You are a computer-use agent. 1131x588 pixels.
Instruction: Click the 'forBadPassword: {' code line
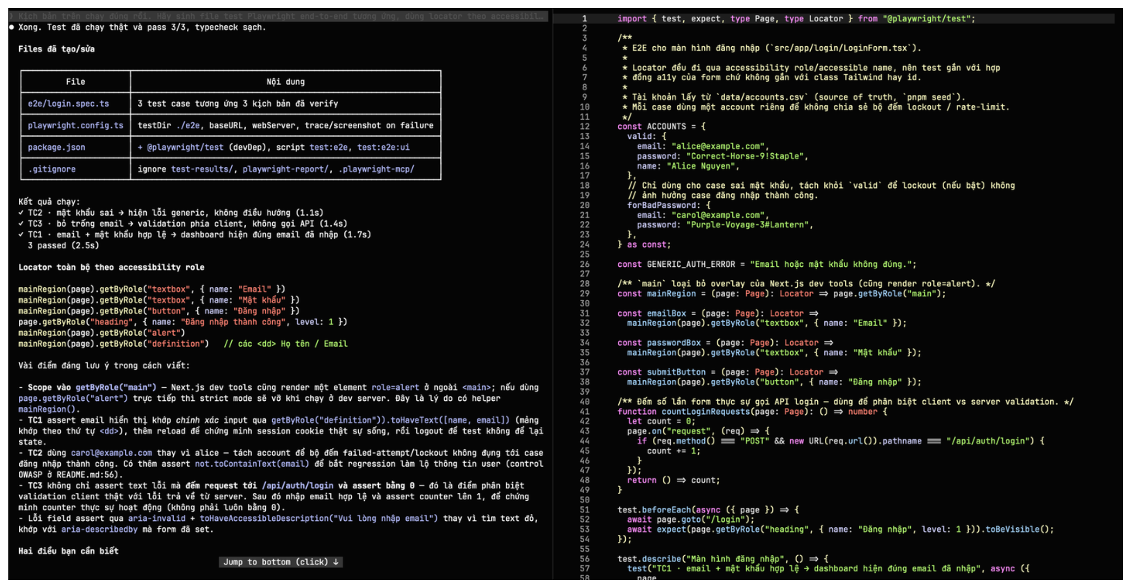(x=669, y=205)
